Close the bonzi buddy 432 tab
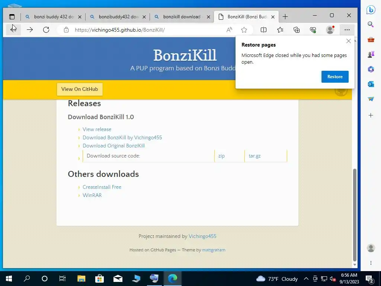The width and height of the screenshot is (381, 286). (x=80, y=17)
